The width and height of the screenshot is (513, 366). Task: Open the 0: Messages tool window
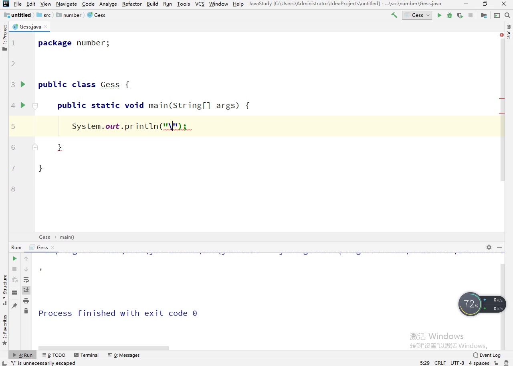123,355
